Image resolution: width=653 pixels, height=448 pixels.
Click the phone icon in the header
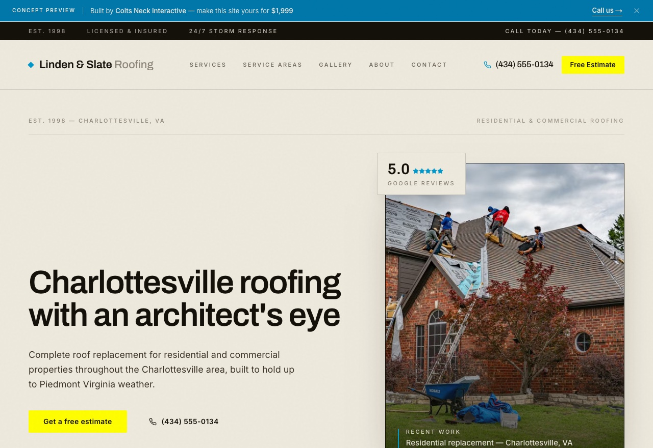point(487,65)
